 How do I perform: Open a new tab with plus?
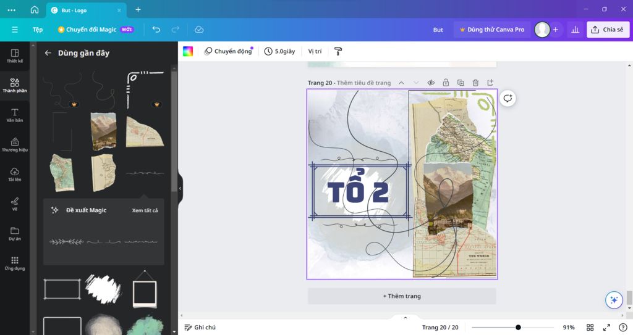coord(138,10)
